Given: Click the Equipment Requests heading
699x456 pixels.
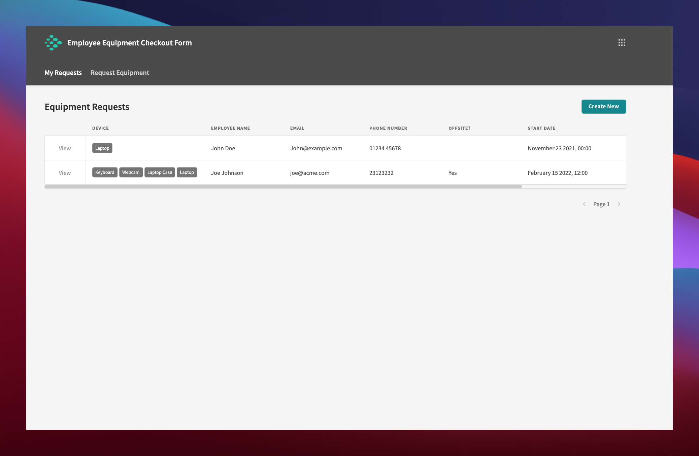Looking at the screenshot, I should click(87, 107).
